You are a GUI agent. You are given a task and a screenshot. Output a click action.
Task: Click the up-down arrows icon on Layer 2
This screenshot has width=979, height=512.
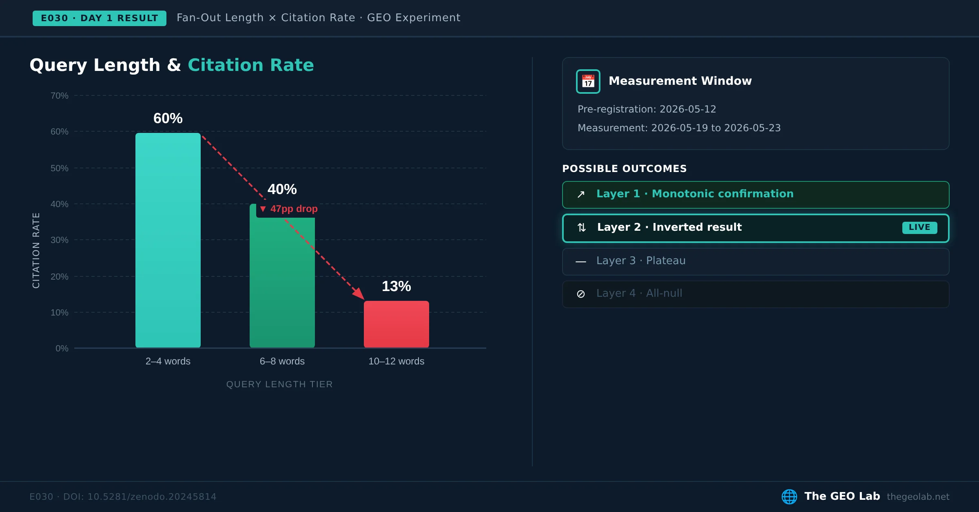click(582, 227)
